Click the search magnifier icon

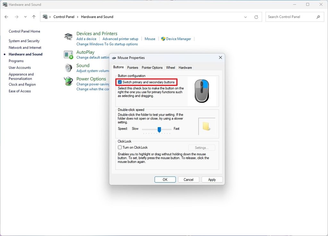click(x=318, y=17)
